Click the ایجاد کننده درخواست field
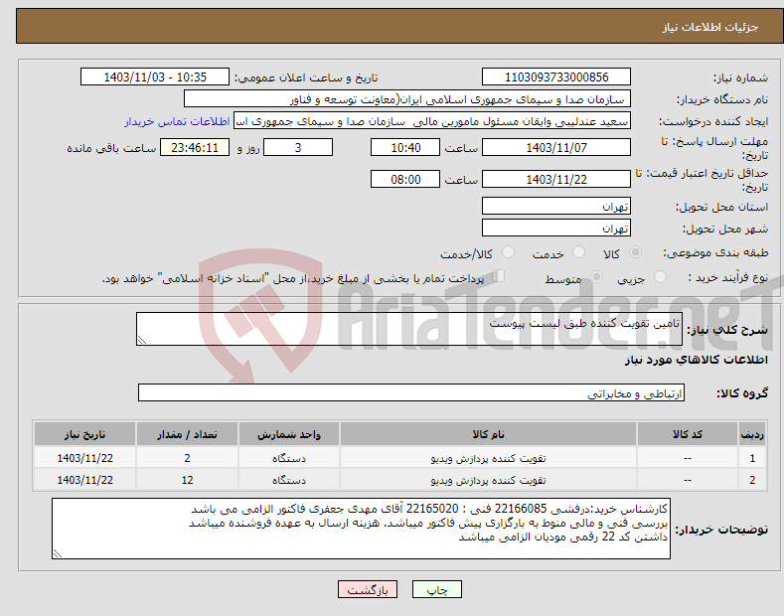 pos(432,121)
